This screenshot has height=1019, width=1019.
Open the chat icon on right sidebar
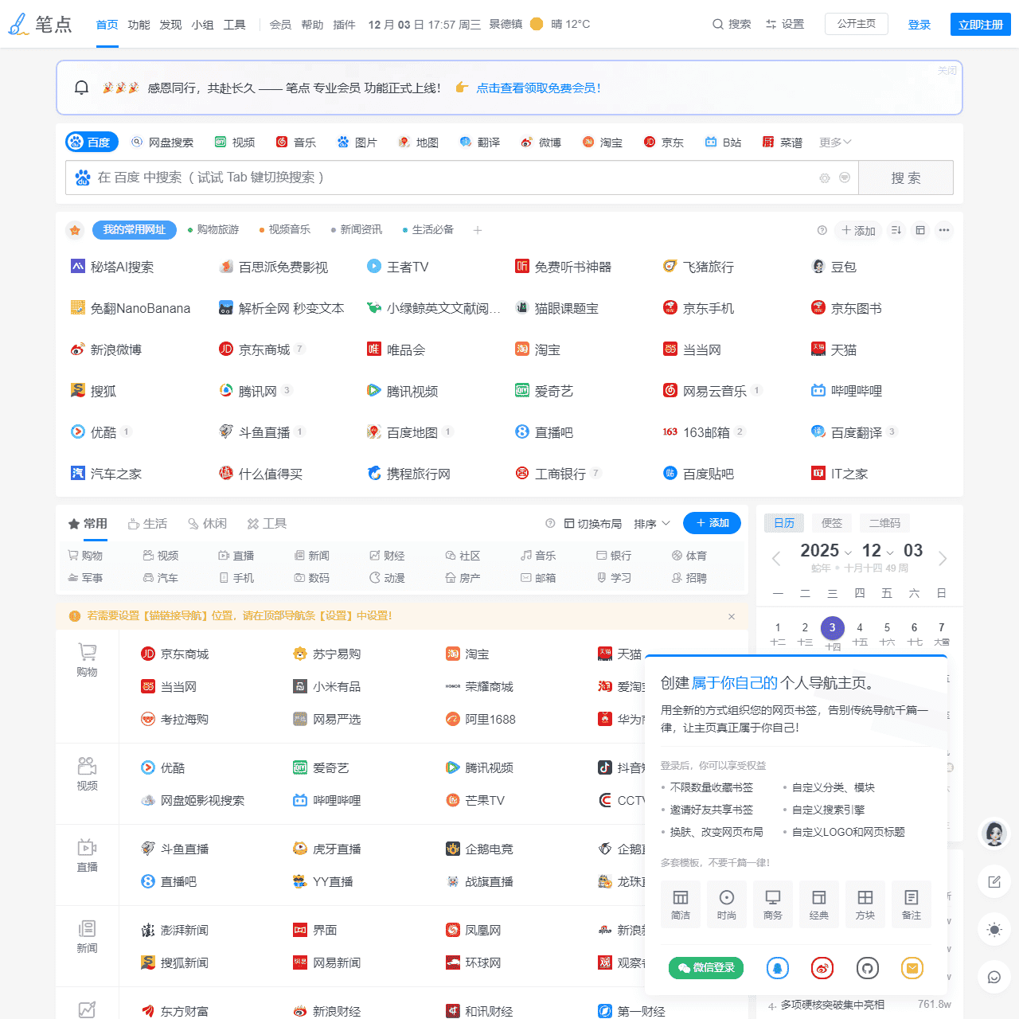pyautogui.click(x=994, y=977)
